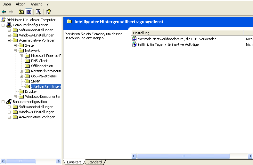Select Maximale Netzwerkbandbreite, die BITS verwendet

176,39
